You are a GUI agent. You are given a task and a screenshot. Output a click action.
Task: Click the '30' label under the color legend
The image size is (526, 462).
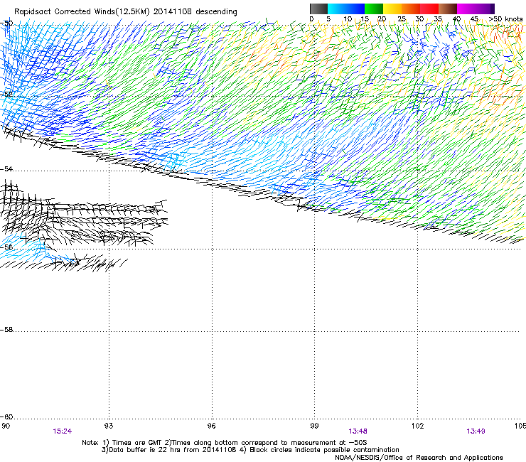tap(419, 19)
